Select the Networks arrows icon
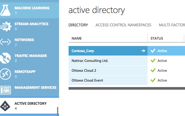The height and width of the screenshot is (116, 185). click(5, 42)
